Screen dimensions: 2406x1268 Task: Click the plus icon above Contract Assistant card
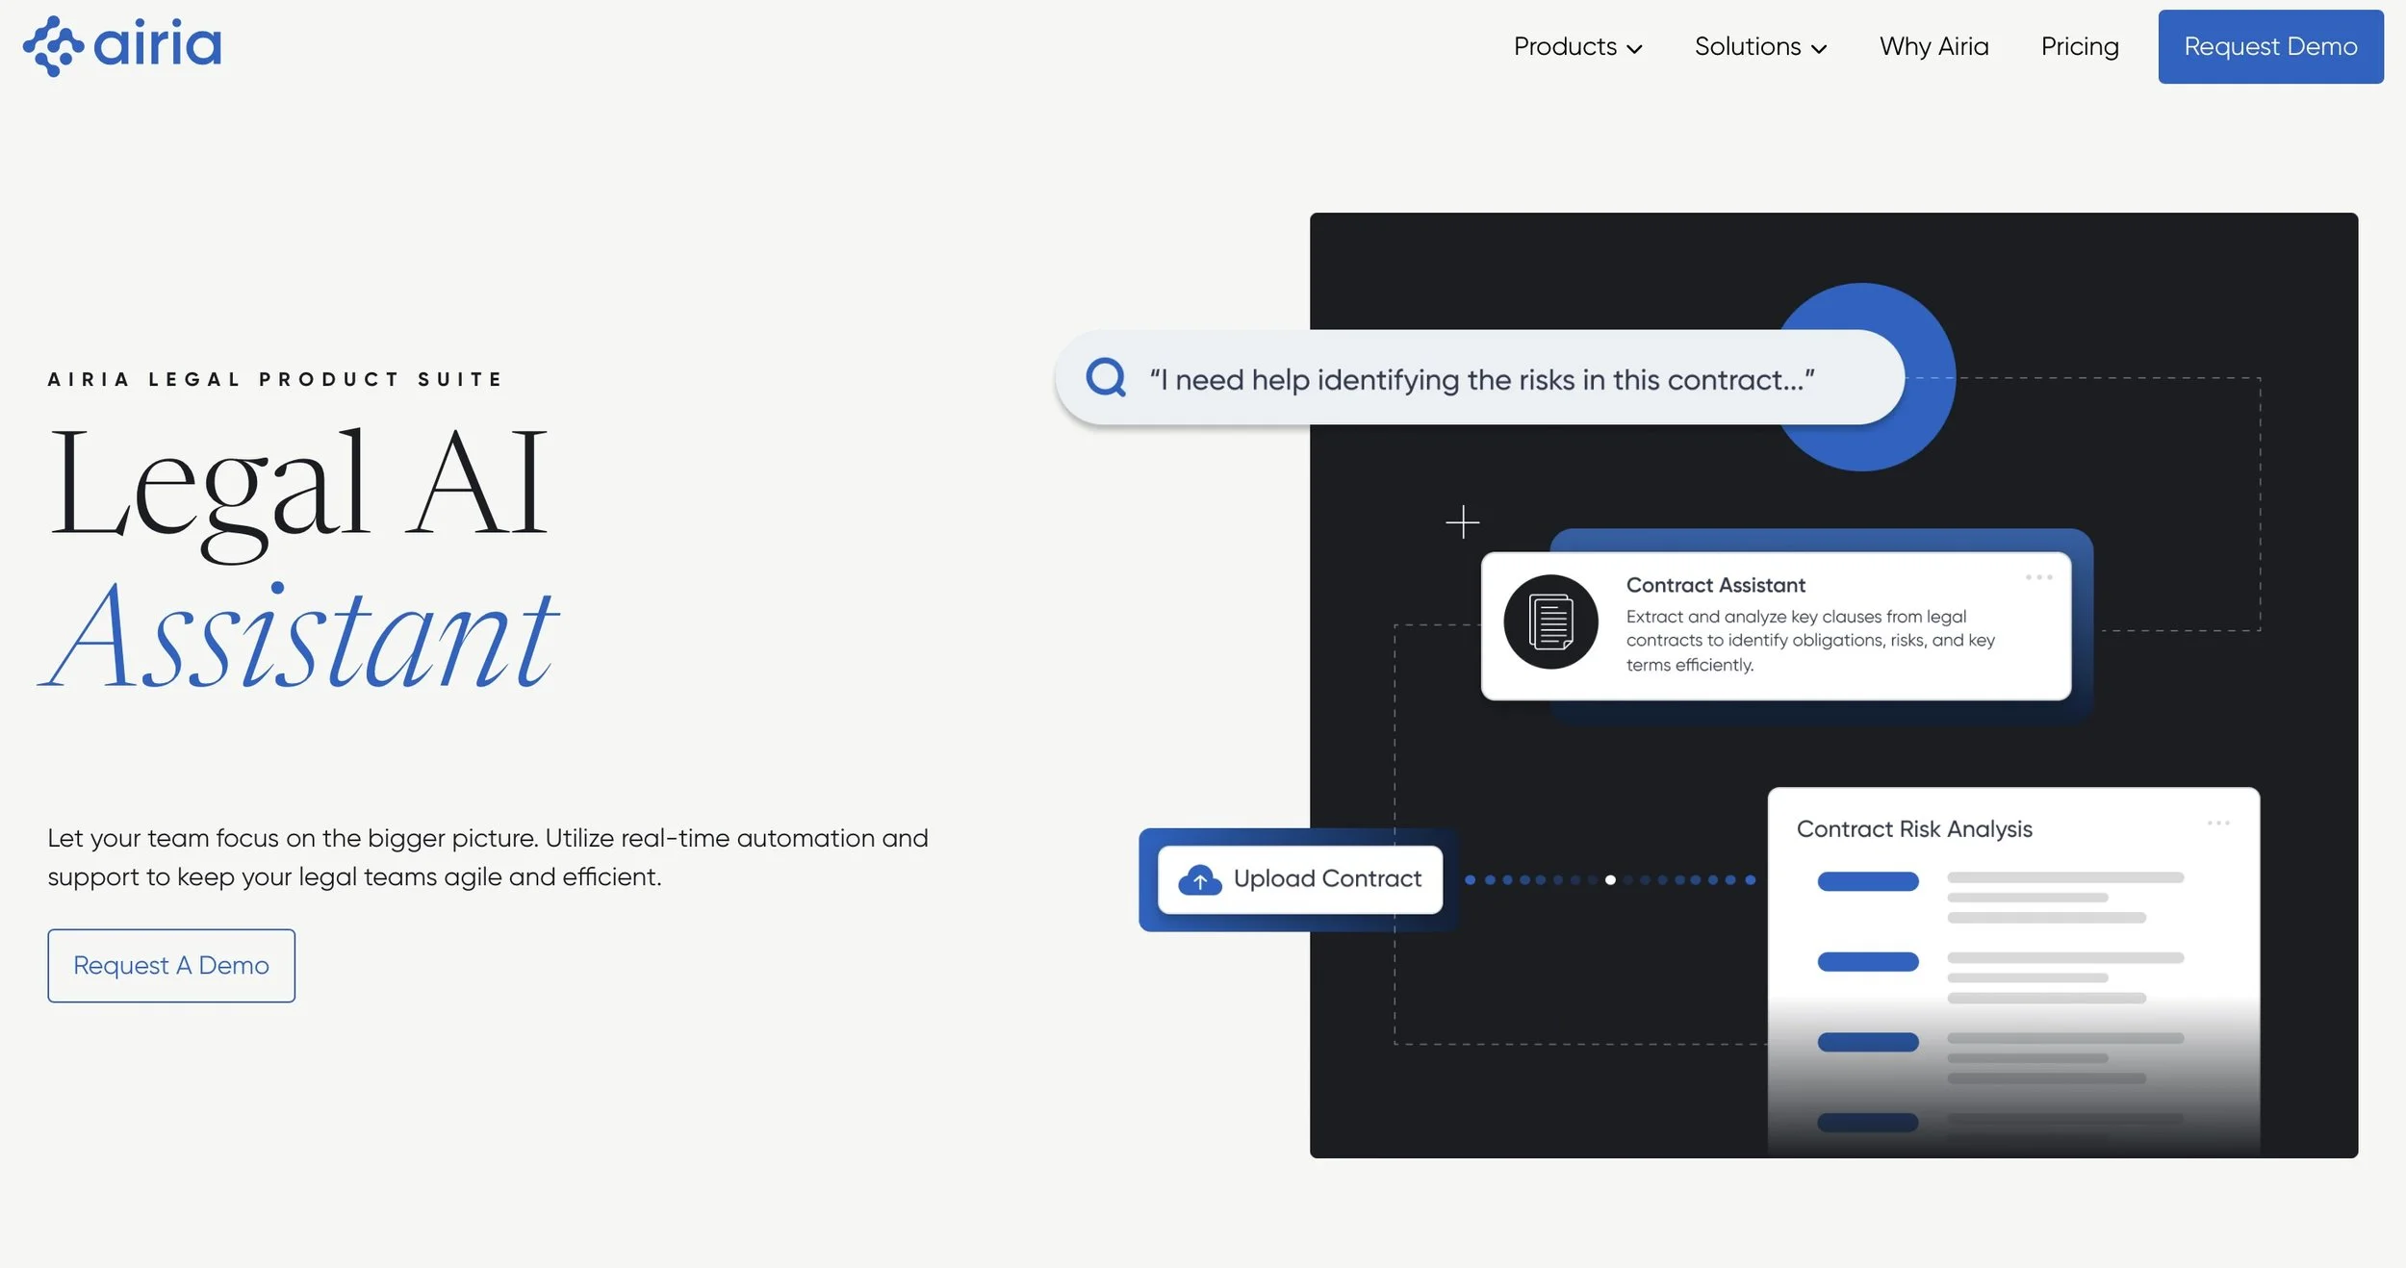click(1462, 522)
